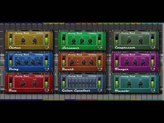Click the Delay Feedback knob
This screenshot has height=123, width=164.
point(33,62)
